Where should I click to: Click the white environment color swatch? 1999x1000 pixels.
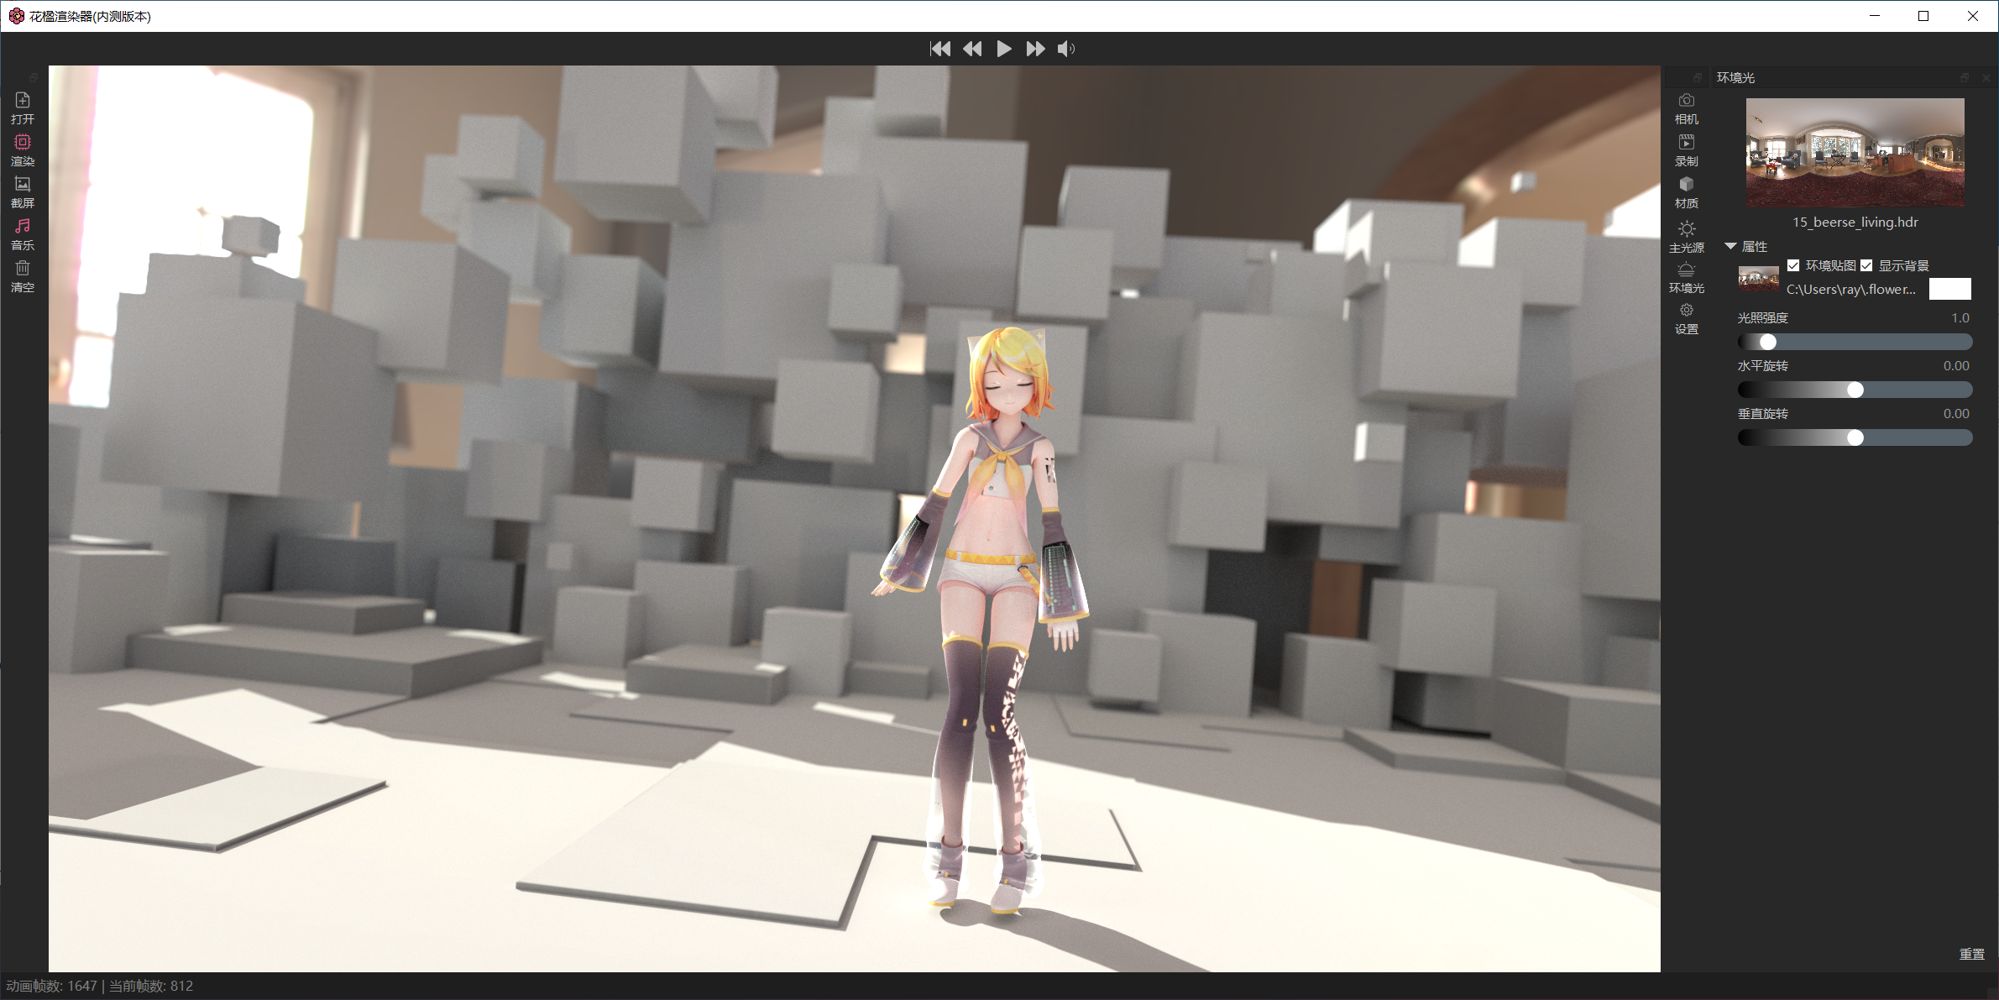tap(1949, 289)
